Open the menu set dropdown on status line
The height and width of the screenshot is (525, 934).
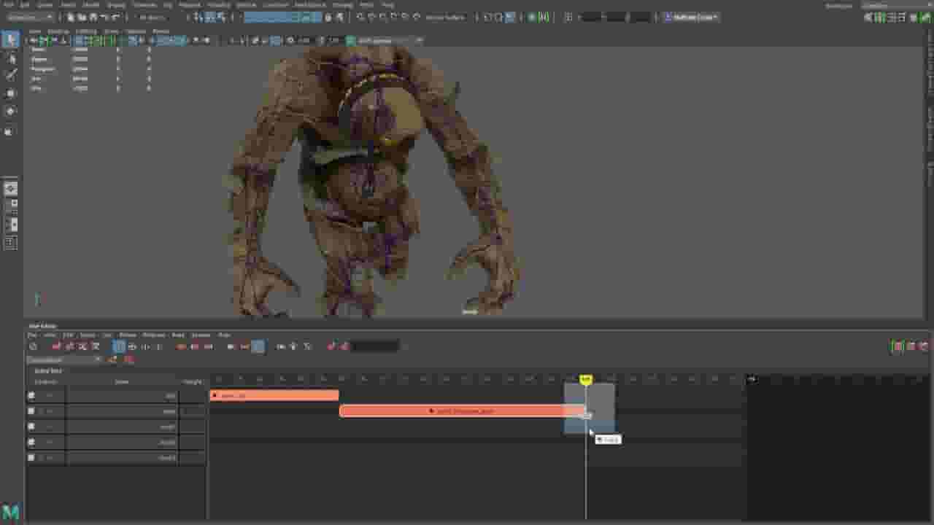tap(31, 17)
